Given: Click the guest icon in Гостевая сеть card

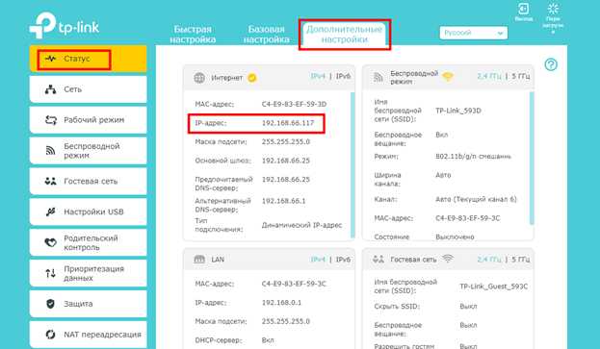Looking at the screenshot, I should [x=378, y=260].
